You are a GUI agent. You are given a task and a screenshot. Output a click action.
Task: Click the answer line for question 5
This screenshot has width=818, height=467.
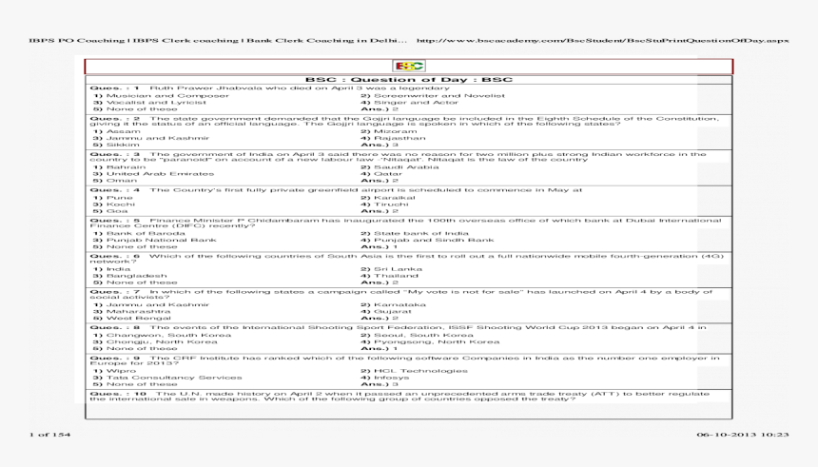point(380,247)
